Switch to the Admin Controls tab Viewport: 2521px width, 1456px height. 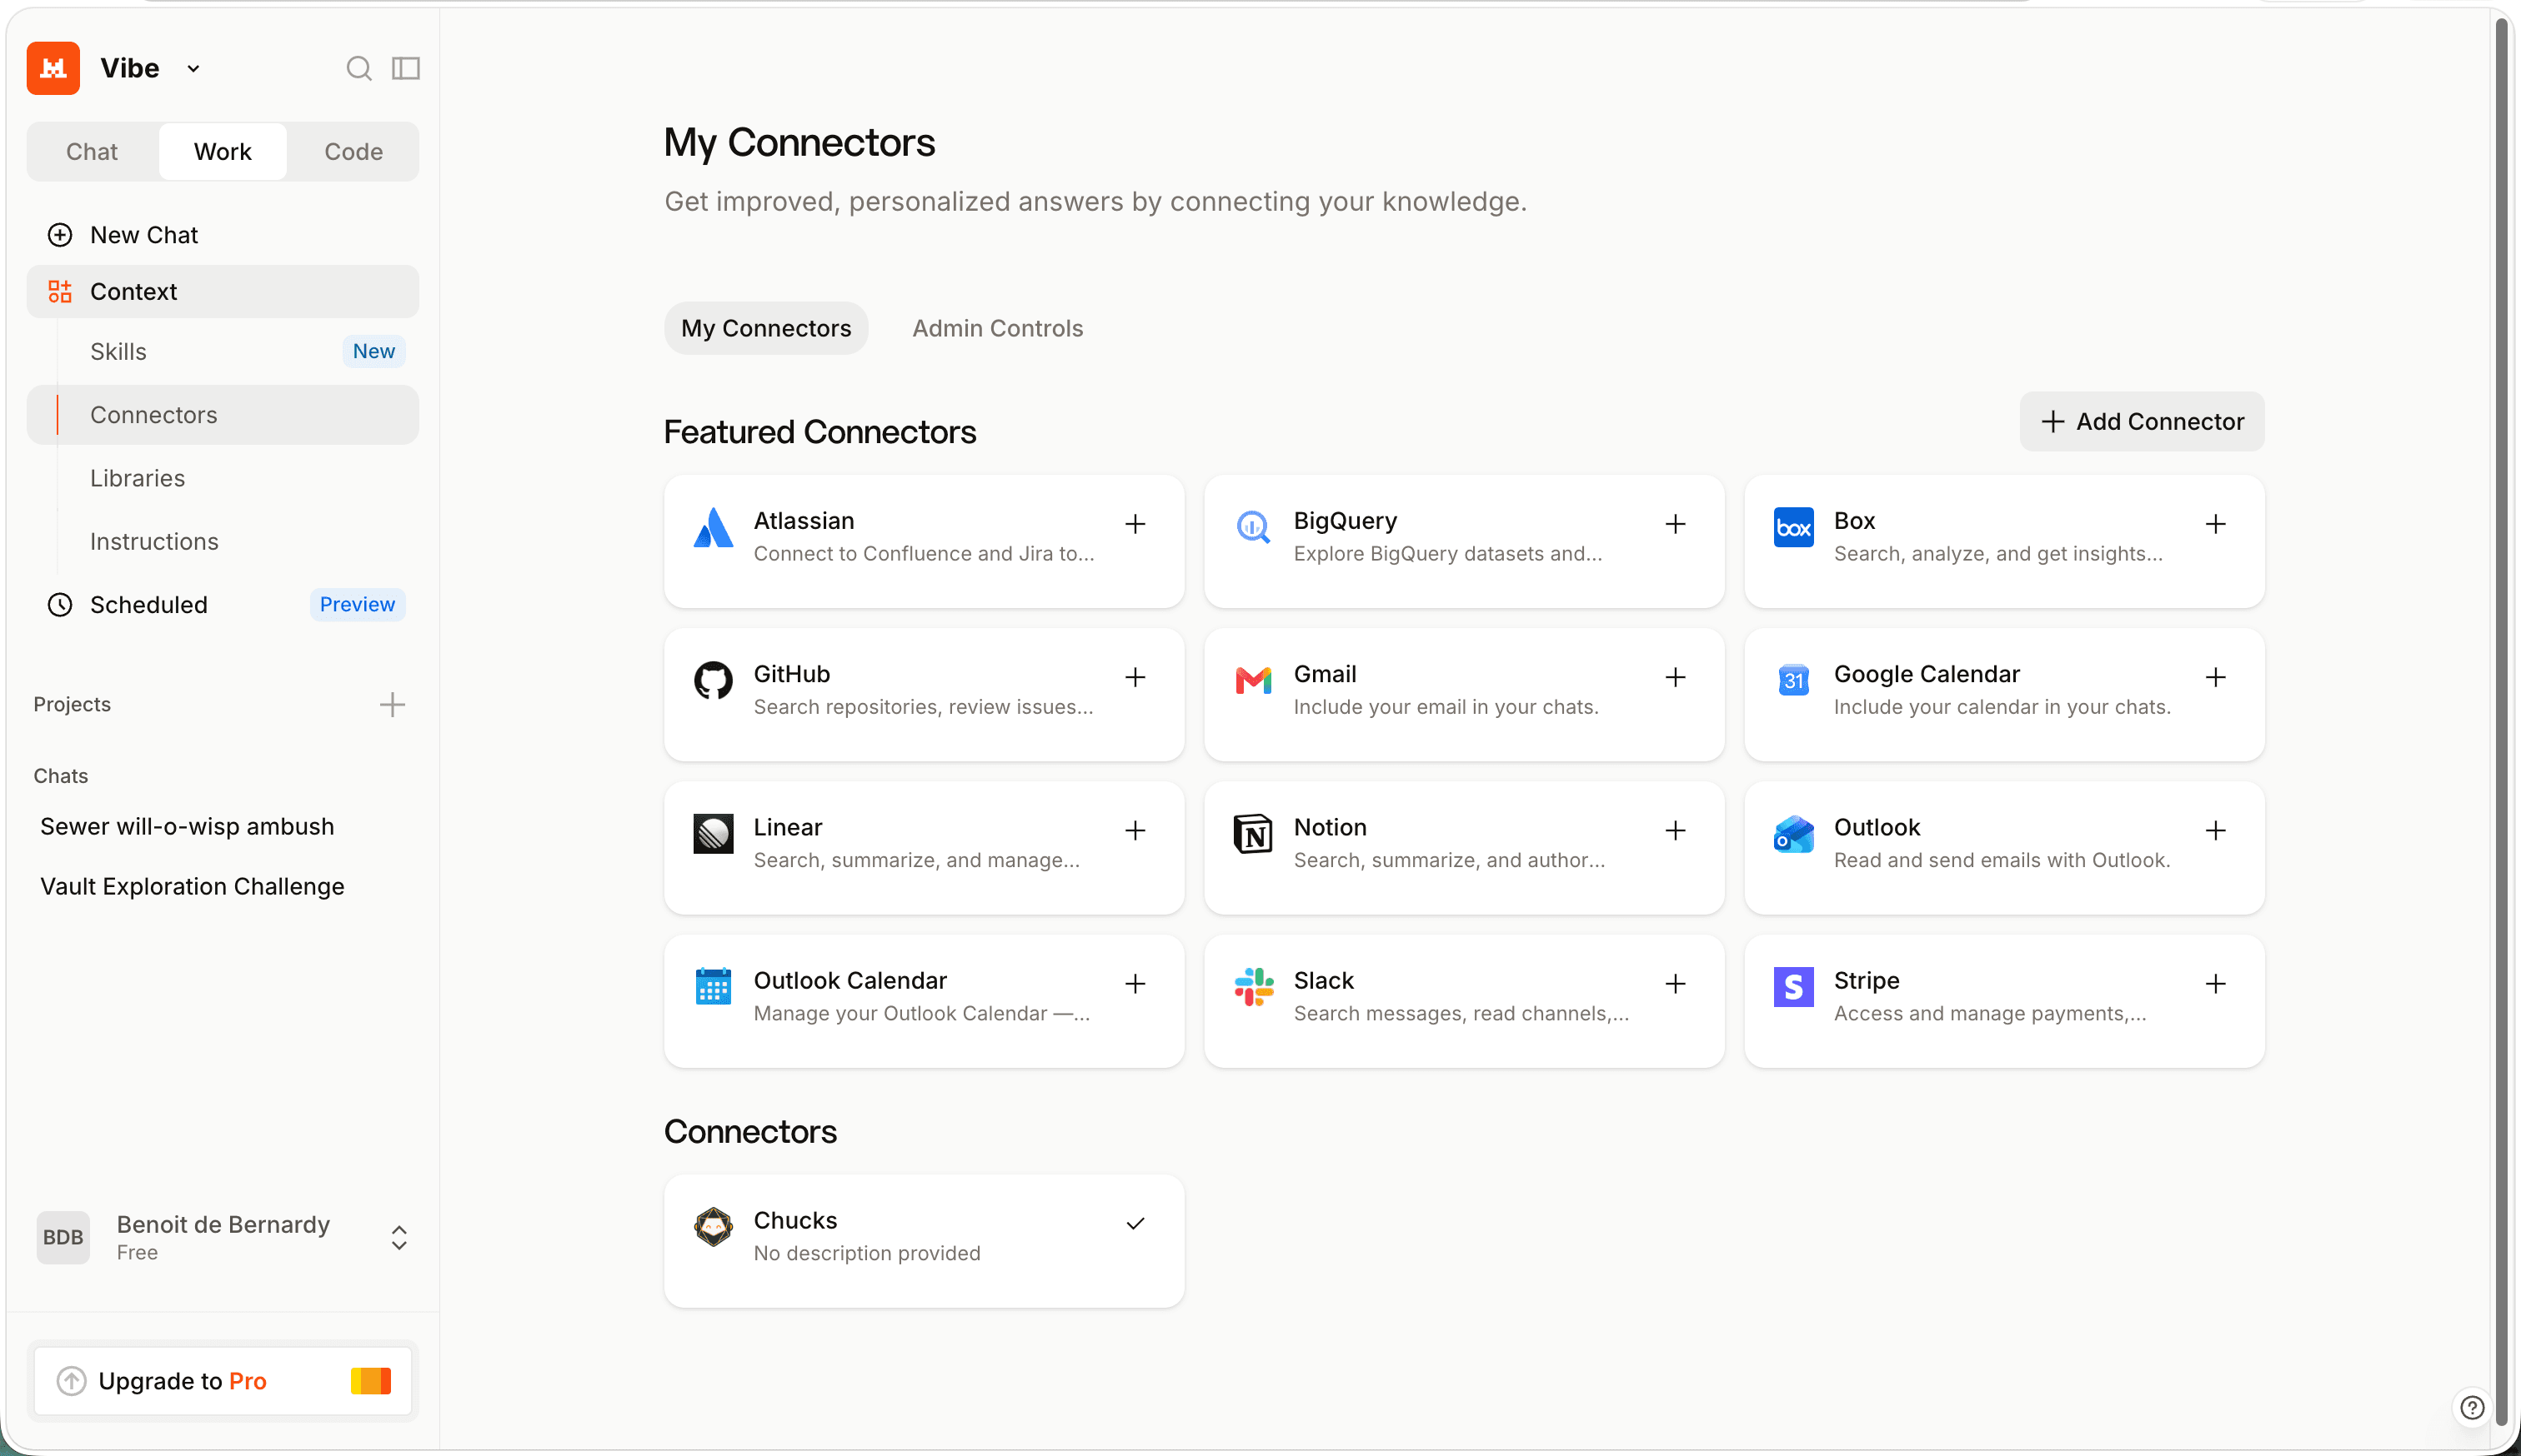(x=997, y=329)
